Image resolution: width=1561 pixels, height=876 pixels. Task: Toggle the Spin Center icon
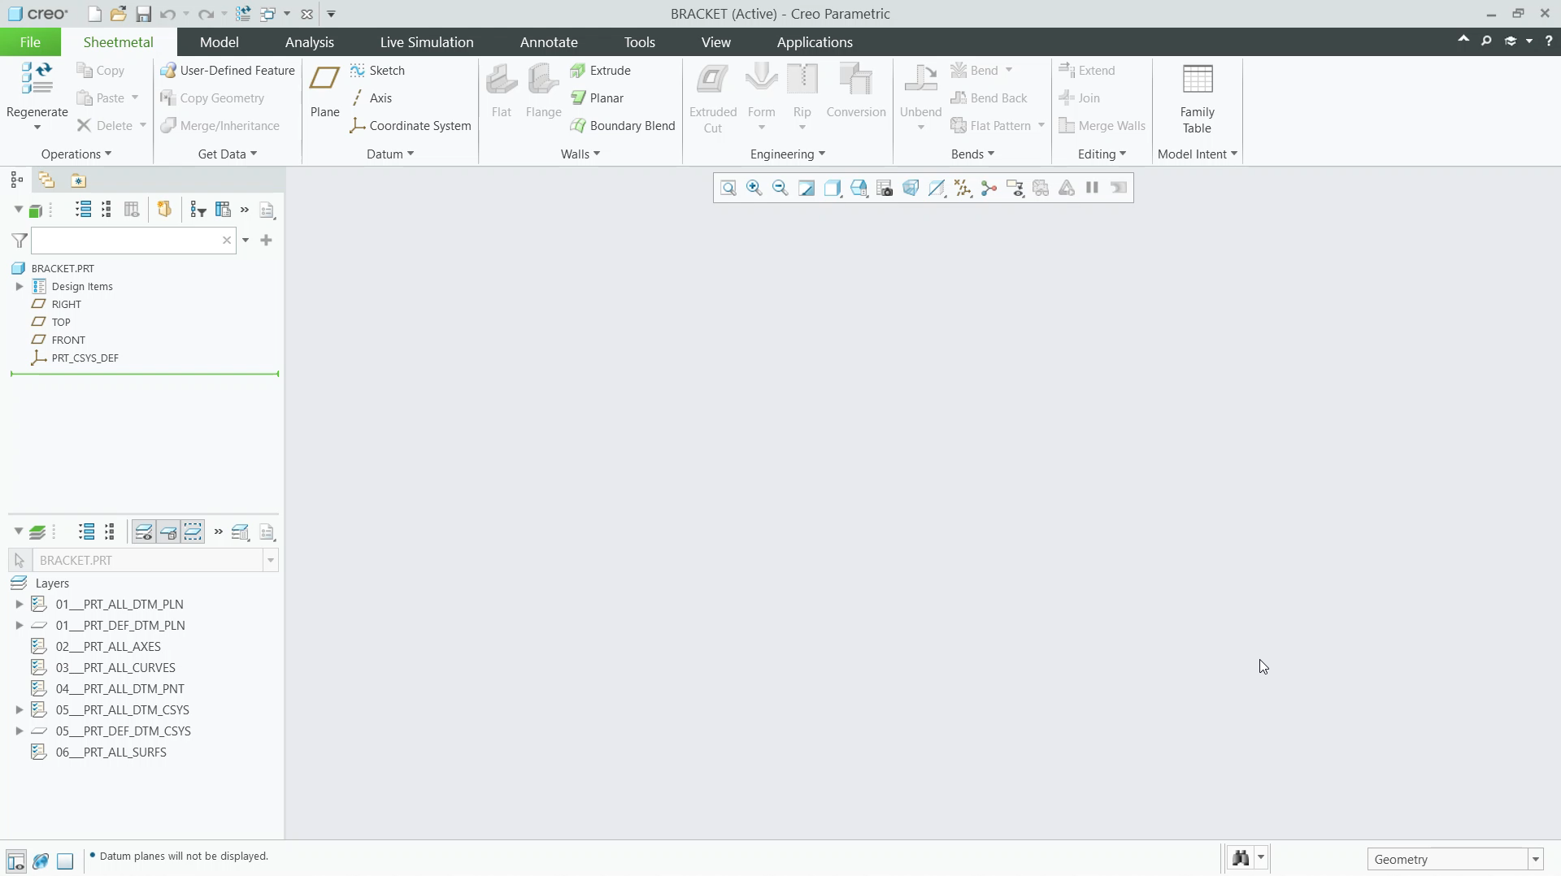[989, 188]
